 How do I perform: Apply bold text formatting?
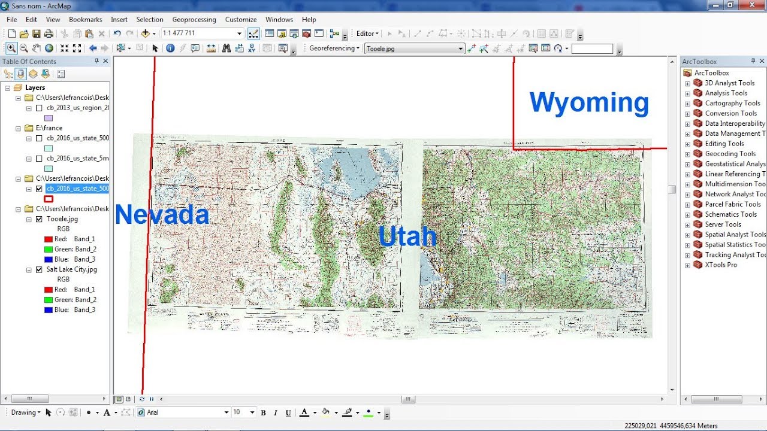click(263, 412)
